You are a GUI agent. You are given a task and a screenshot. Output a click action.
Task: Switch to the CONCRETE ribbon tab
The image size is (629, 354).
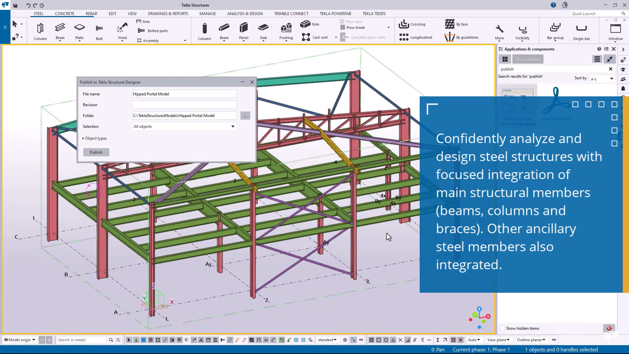tap(65, 13)
